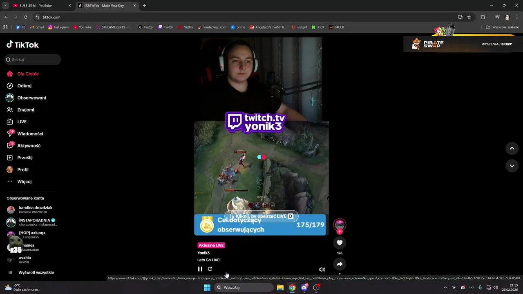
Task: Close the BUBBLETEA - YouTube tab
Action: click(x=69, y=6)
